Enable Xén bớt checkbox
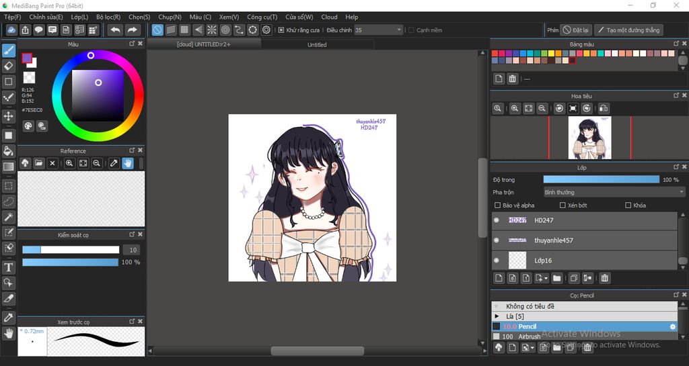This screenshot has height=366, width=689. (563, 205)
